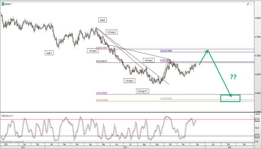Select the 'Large B' wave label
Image resolution: width=262 pixels, height=149 pixels.
(102, 20)
